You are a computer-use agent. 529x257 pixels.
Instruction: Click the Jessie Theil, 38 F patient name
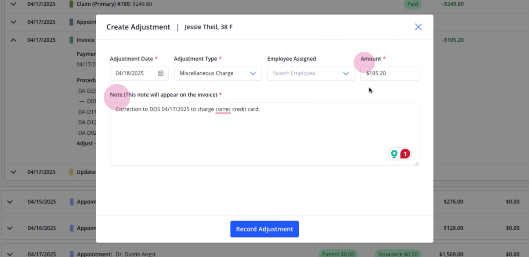coord(209,27)
